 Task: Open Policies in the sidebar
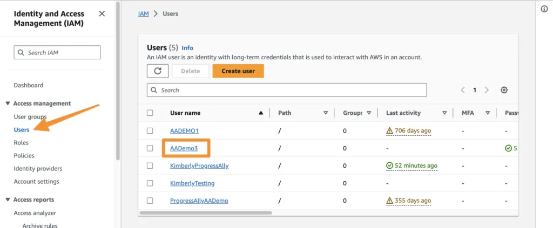click(x=24, y=156)
